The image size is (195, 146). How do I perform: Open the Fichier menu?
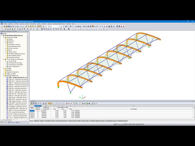point(5,24)
